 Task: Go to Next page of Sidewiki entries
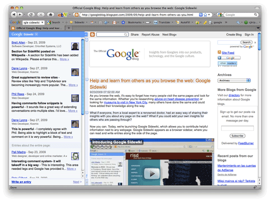click(x=77, y=182)
